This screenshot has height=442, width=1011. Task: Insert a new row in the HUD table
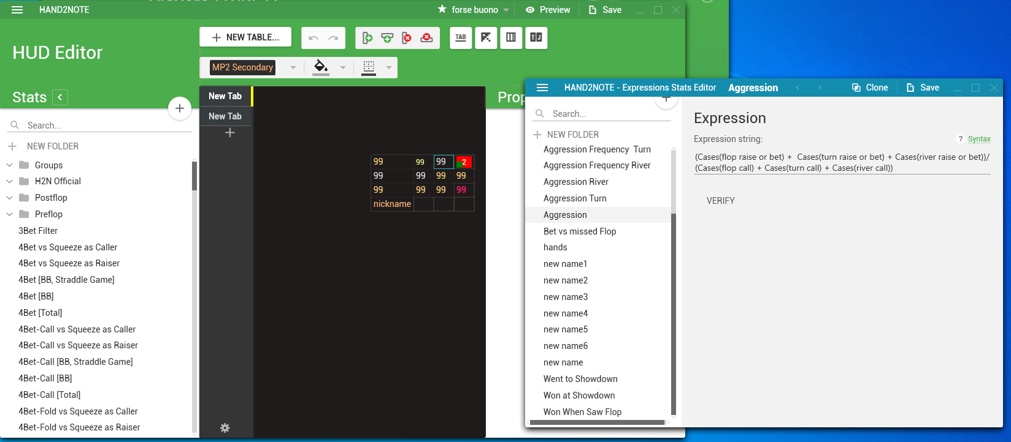click(387, 38)
